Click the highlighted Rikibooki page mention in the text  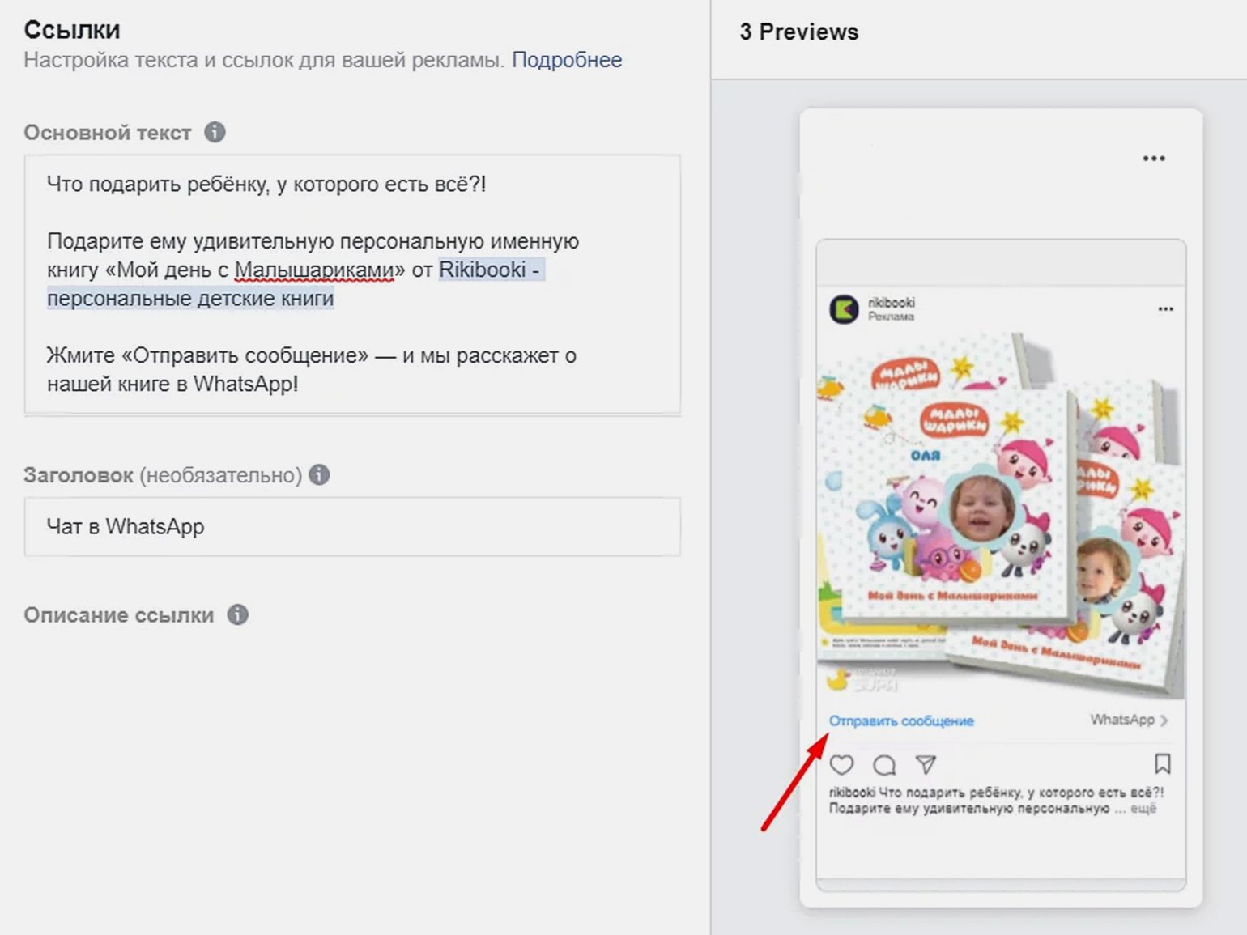pos(296,284)
